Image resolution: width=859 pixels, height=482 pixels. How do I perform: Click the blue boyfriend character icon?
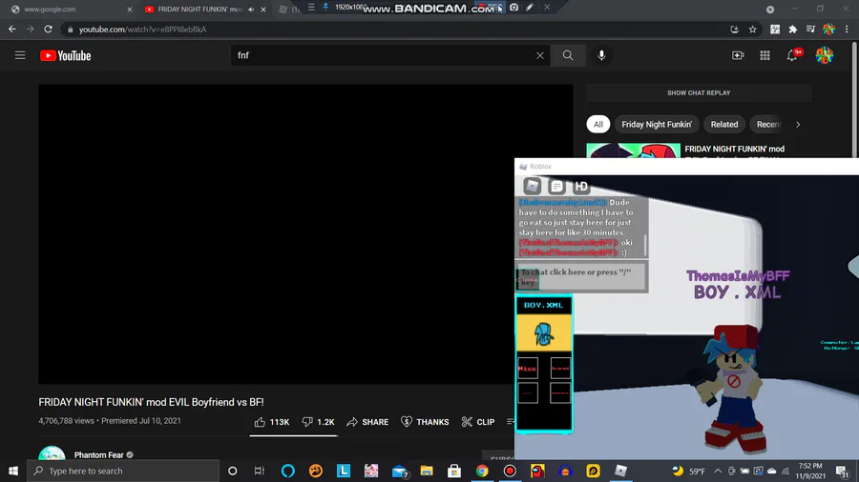click(543, 333)
